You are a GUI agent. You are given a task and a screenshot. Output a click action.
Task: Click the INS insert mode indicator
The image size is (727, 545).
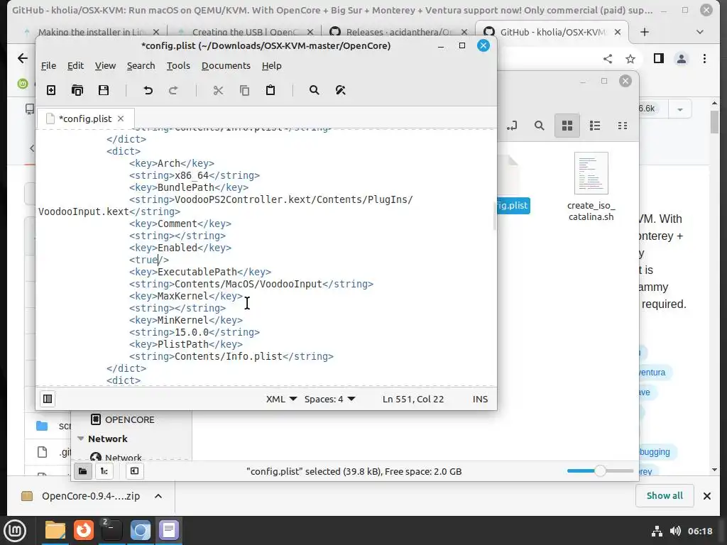tap(480, 399)
